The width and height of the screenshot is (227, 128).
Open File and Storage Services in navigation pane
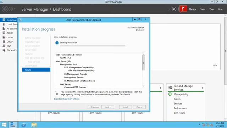(x=9, y=50)
